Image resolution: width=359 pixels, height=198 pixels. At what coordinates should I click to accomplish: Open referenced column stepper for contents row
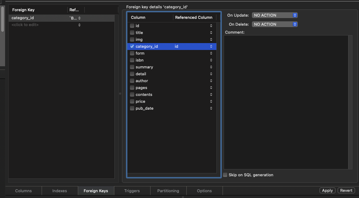click(x=211, y=94)
